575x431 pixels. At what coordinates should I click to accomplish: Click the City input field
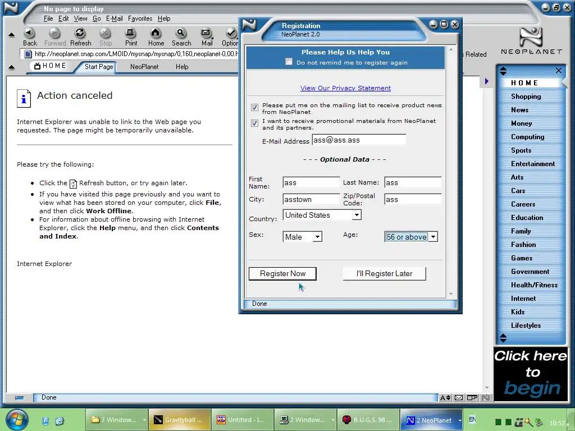(311, 199)
